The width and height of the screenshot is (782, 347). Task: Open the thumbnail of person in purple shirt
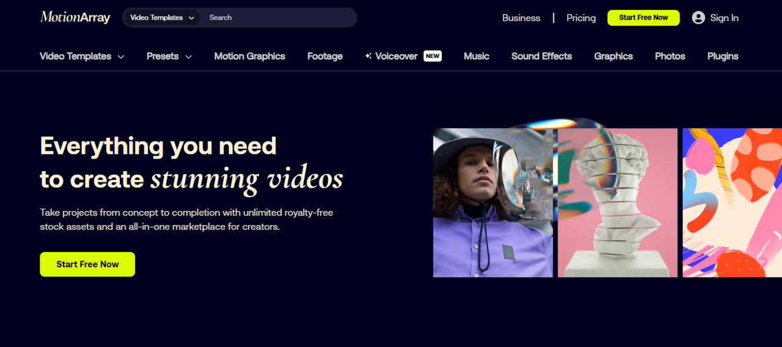click(493, 202)
